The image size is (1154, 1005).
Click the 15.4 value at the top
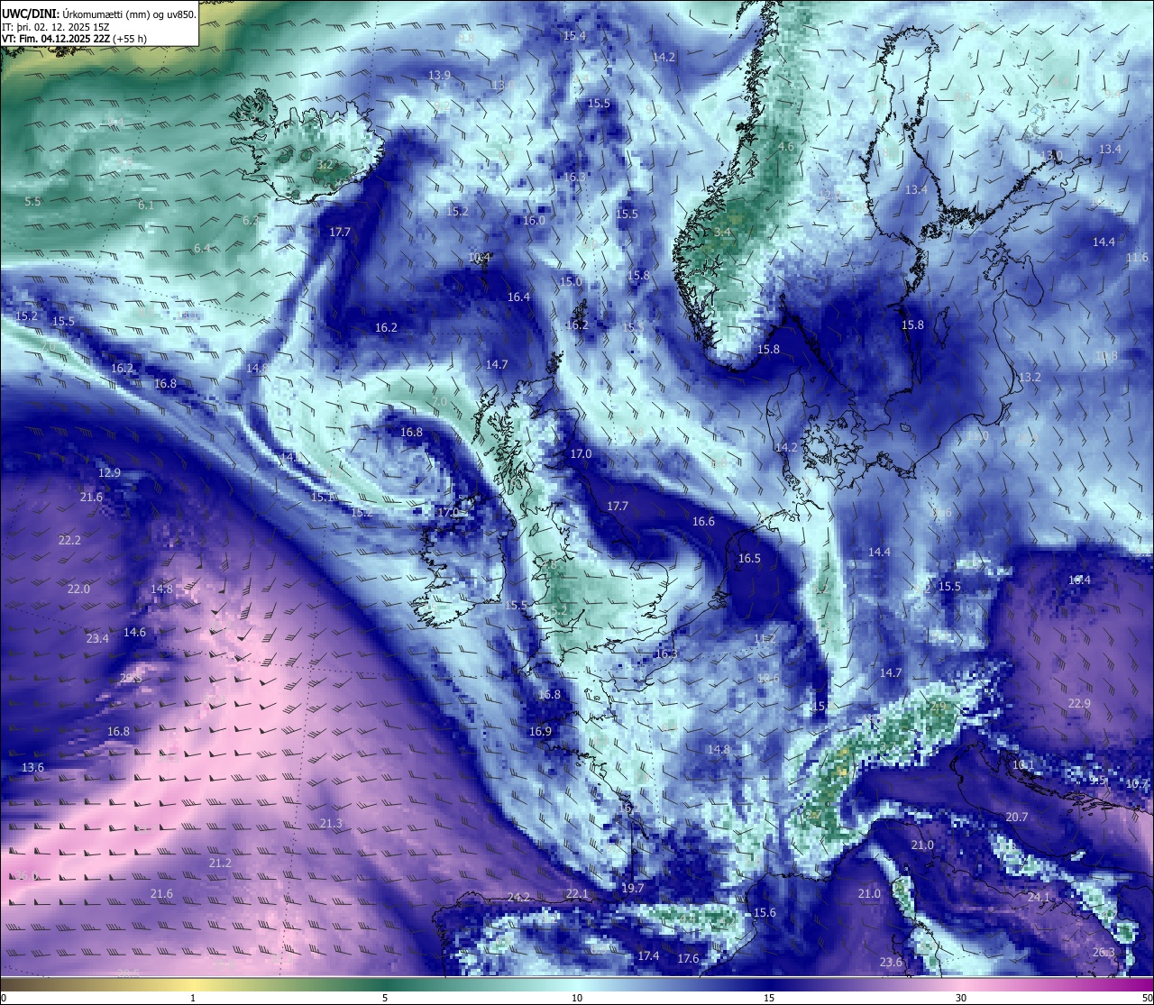[574, 35]
